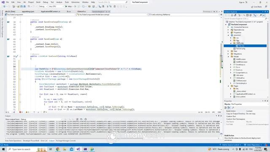Image resolution: width=270 pixels, height=152 pixels.
Task: Toggle word wrap in Output window
Action: click(81, 119)
